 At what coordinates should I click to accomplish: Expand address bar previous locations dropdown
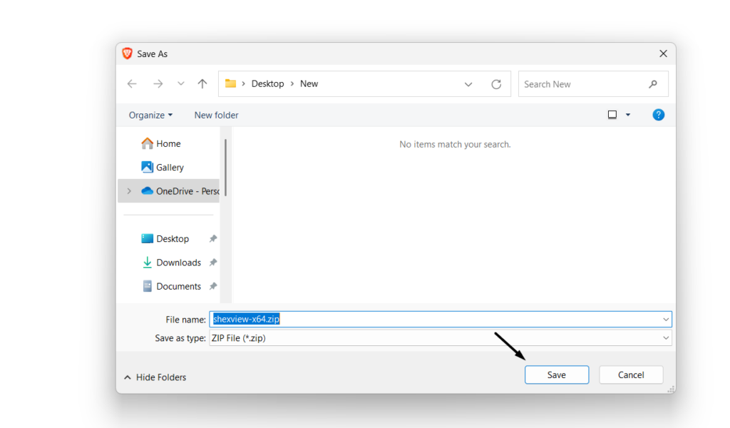pos(468,84)
